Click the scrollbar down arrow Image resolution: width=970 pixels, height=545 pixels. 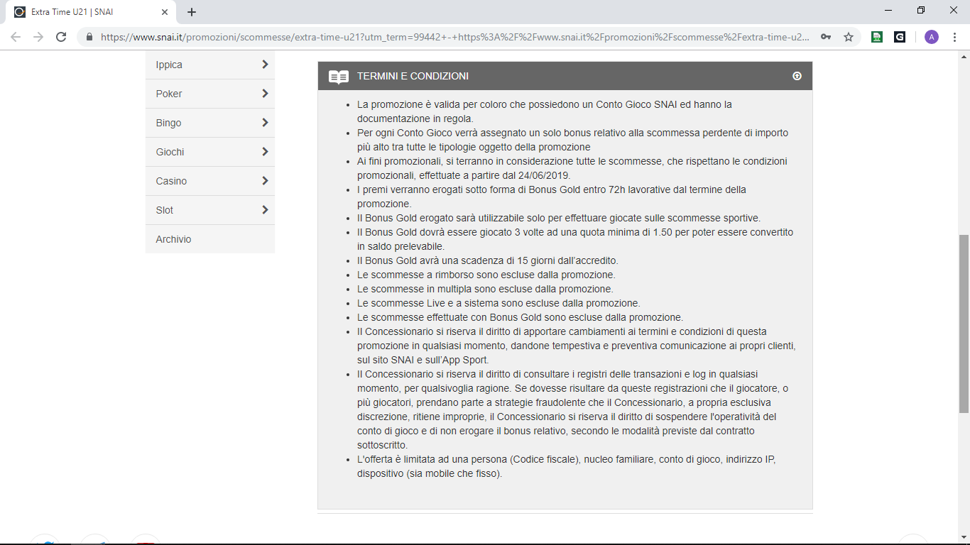(x=964, y=538)
